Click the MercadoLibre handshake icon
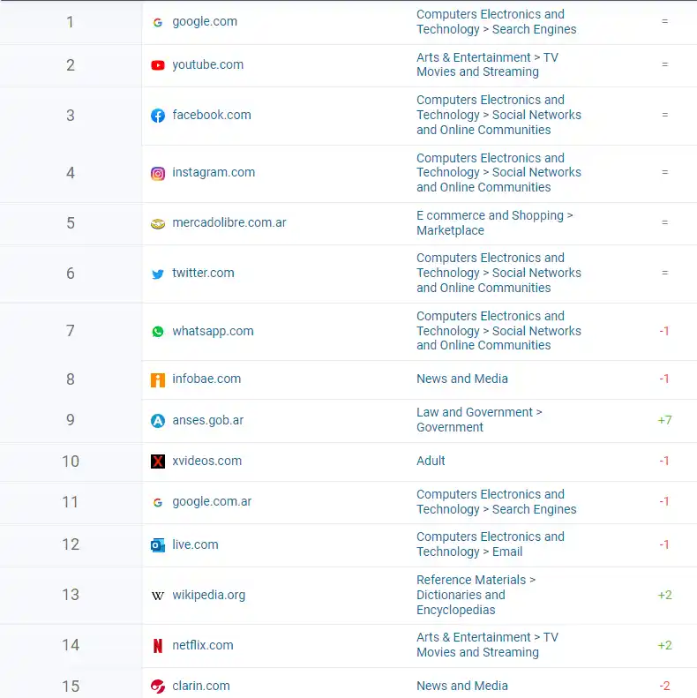Screen dimensions: 697x698 (158, 224)
